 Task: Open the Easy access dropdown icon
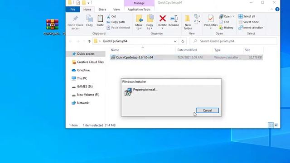coord(197,22)
